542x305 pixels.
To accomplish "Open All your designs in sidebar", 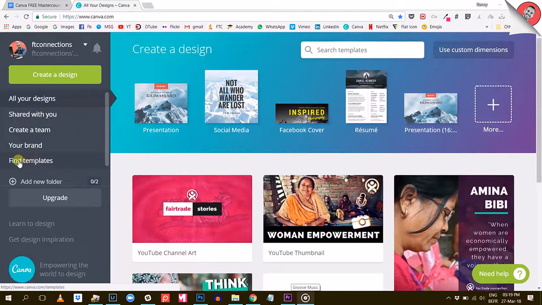I will point(32,98).
